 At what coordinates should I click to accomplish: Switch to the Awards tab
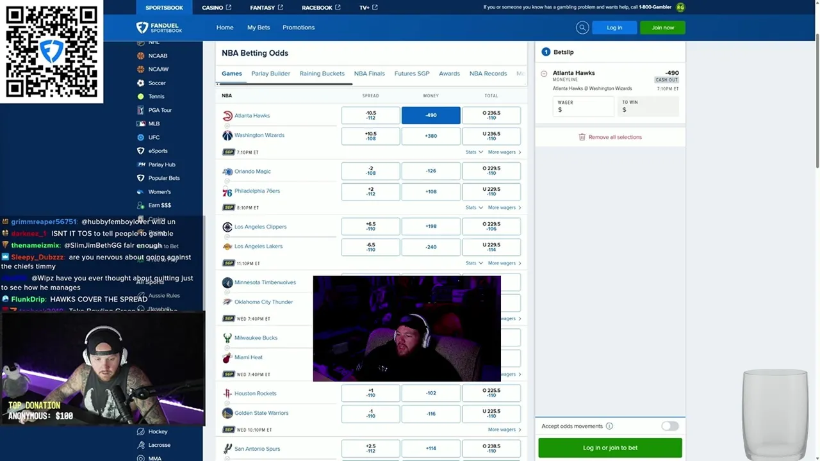[449, 74]
